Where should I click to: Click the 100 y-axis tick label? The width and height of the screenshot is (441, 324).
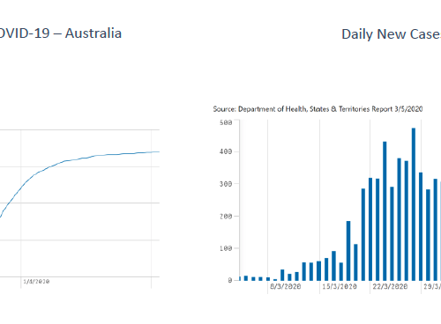point(226,248)
